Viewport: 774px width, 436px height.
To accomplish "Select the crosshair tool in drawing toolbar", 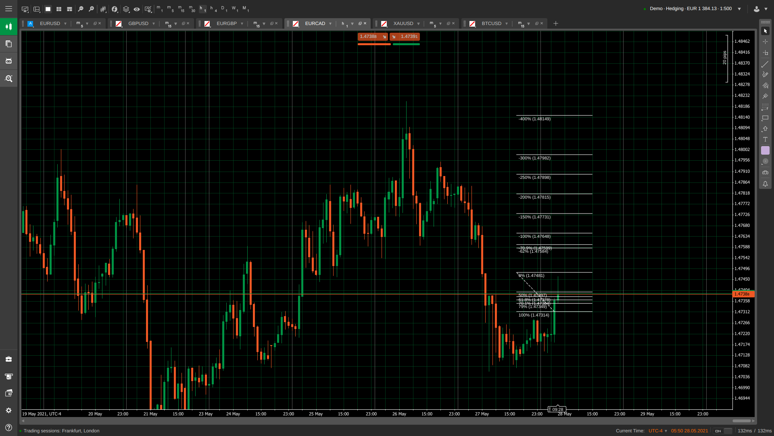I will click(x=765, y=42).
